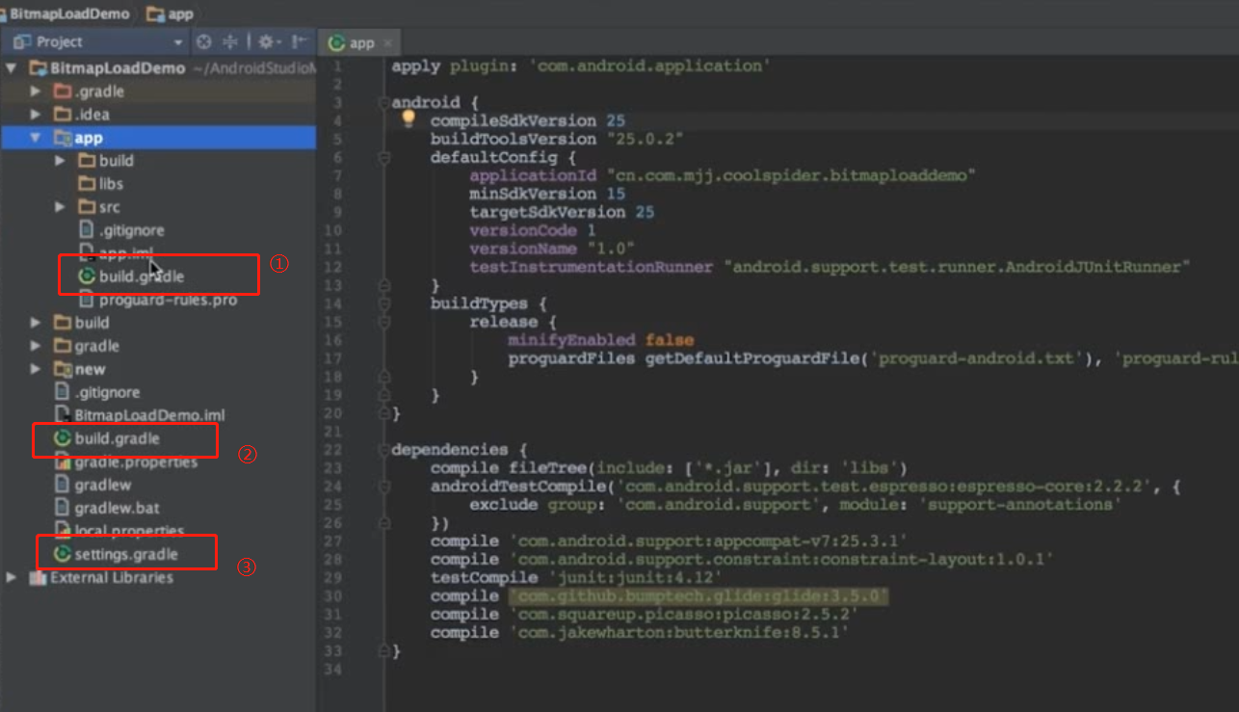Click buildToolsVersion "25.0.2" line
Viewport: 1239px width, 712px height.
point(557,139)
